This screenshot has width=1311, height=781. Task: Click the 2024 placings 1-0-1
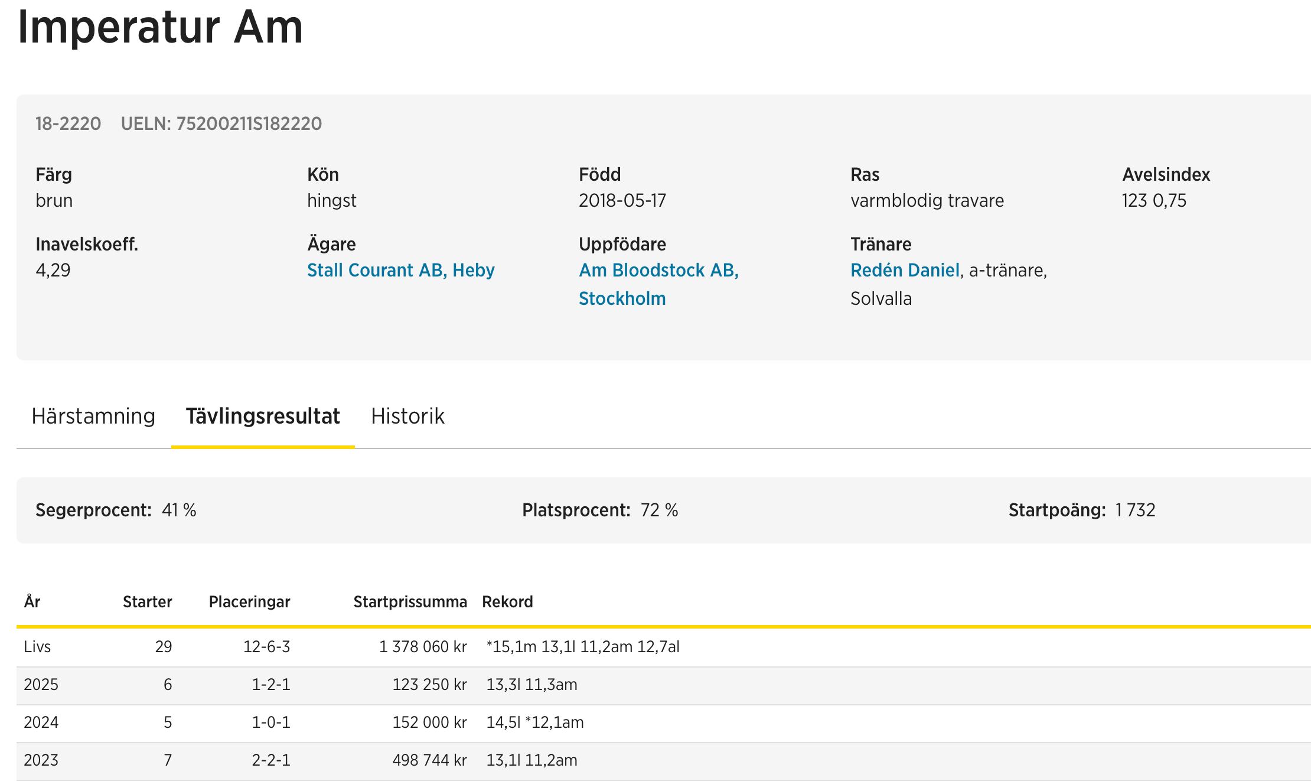[x=271, y=723]
